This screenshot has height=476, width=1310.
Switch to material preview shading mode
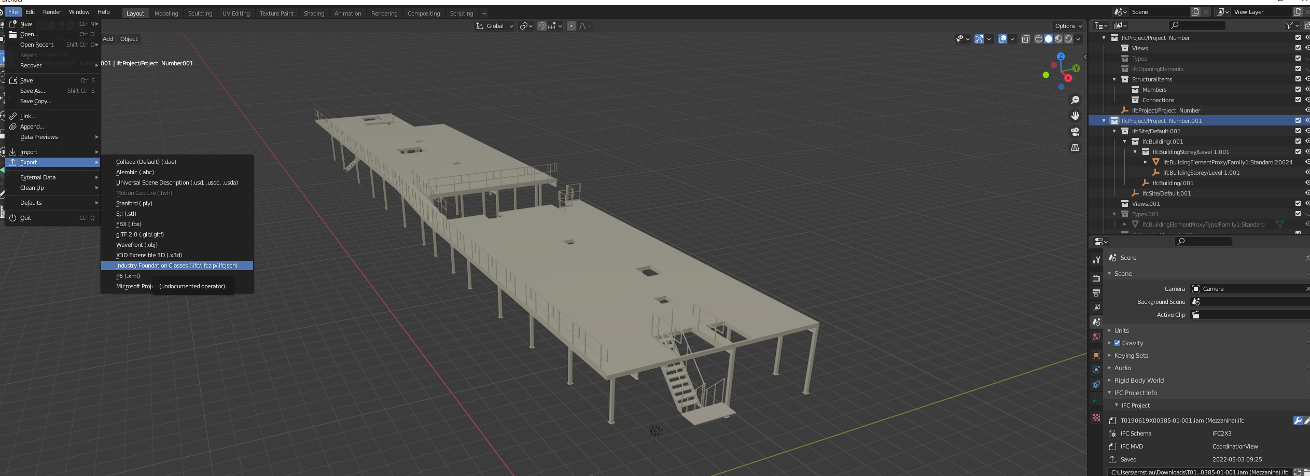click(x=1058, y=39)
